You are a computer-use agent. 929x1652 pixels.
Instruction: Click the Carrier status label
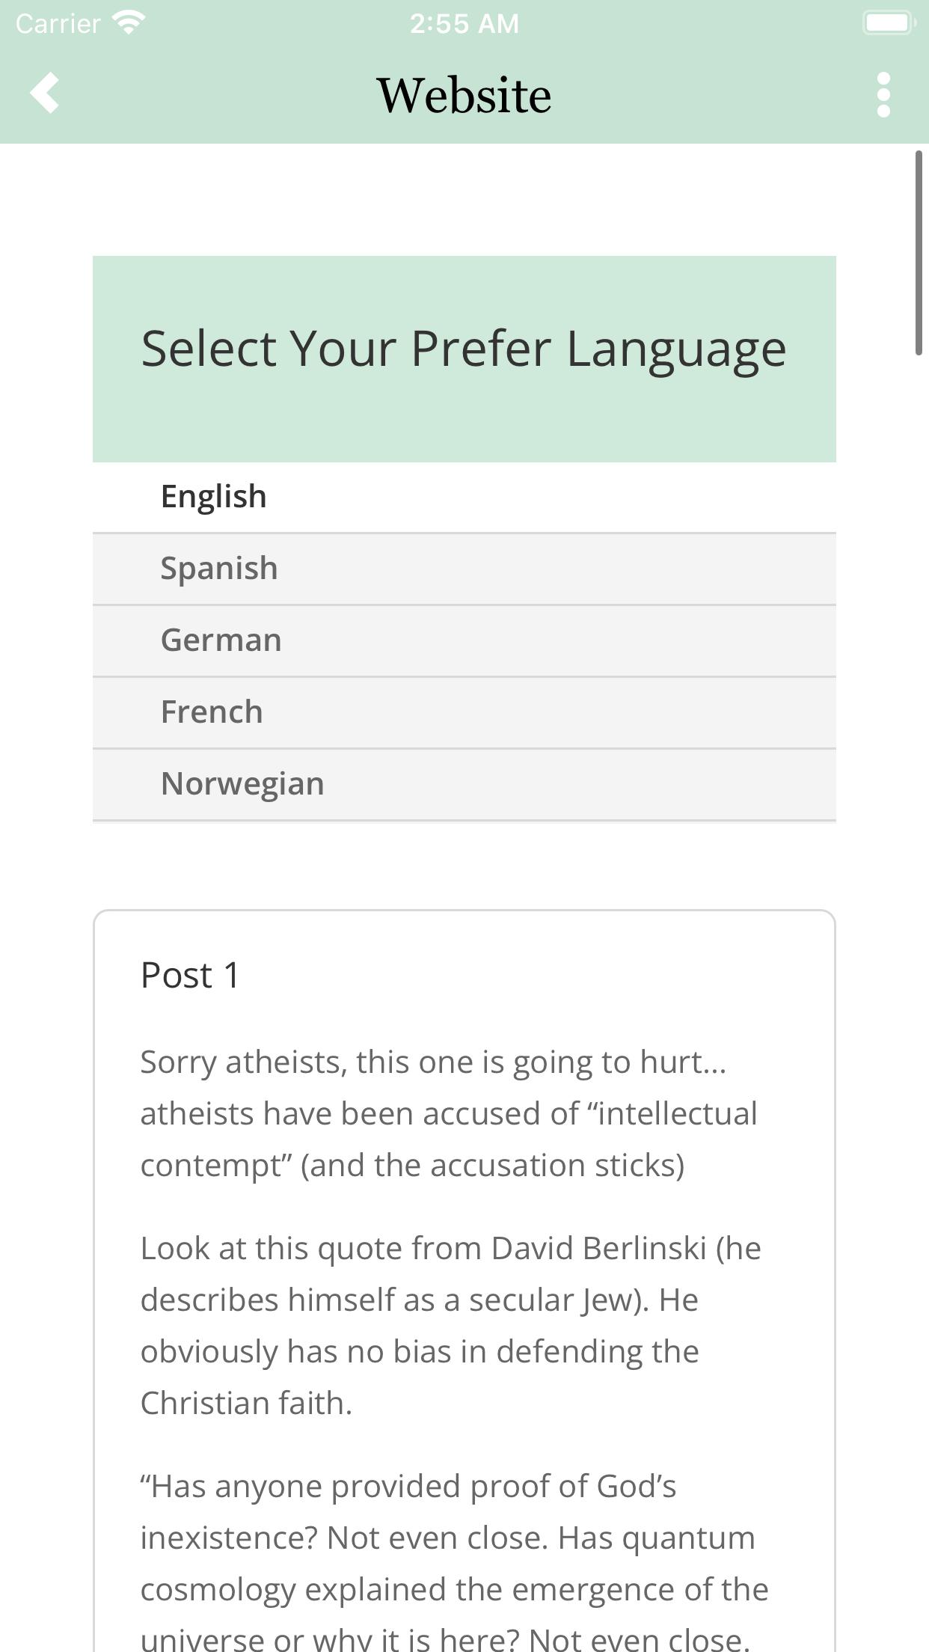58,23
